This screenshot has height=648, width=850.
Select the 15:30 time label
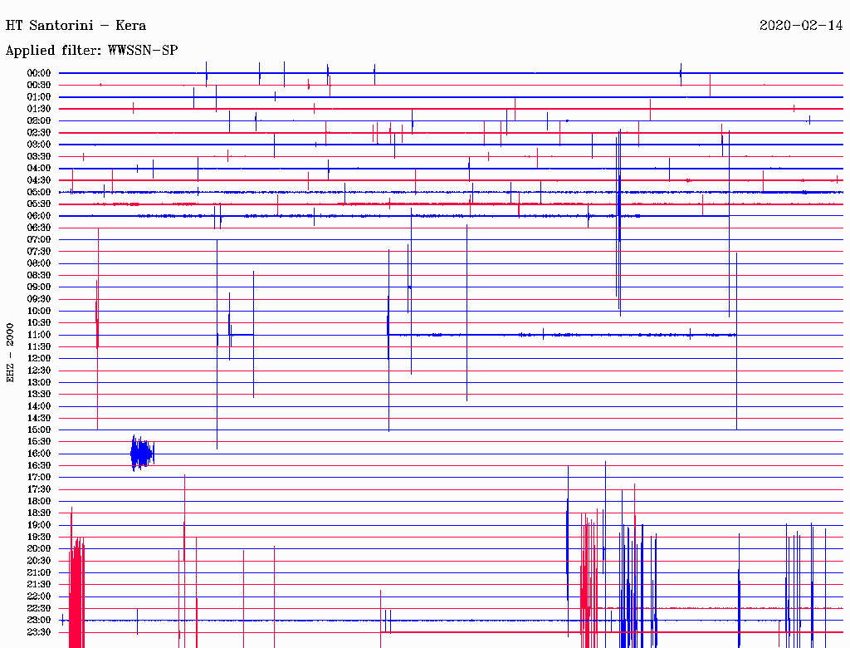39,442
